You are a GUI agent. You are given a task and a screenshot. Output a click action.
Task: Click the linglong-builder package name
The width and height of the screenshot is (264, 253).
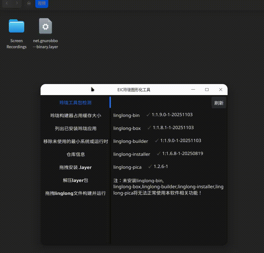point(131,141)
